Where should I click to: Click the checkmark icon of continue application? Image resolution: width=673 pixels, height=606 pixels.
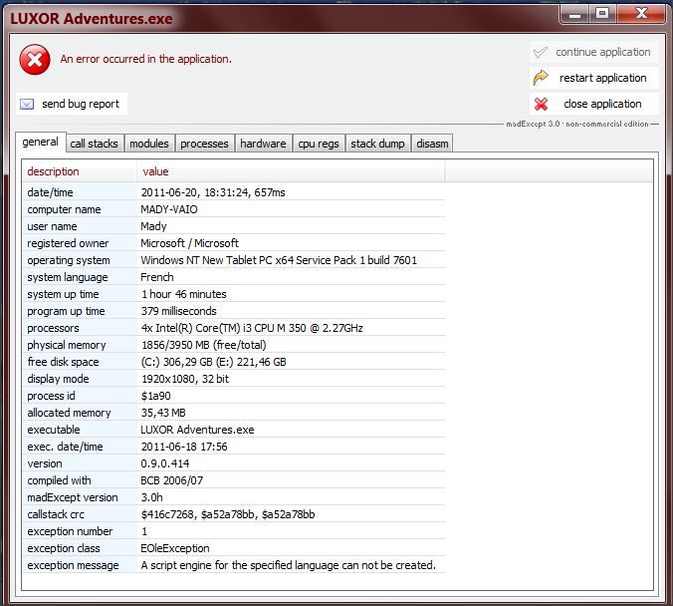click(541, 53)
